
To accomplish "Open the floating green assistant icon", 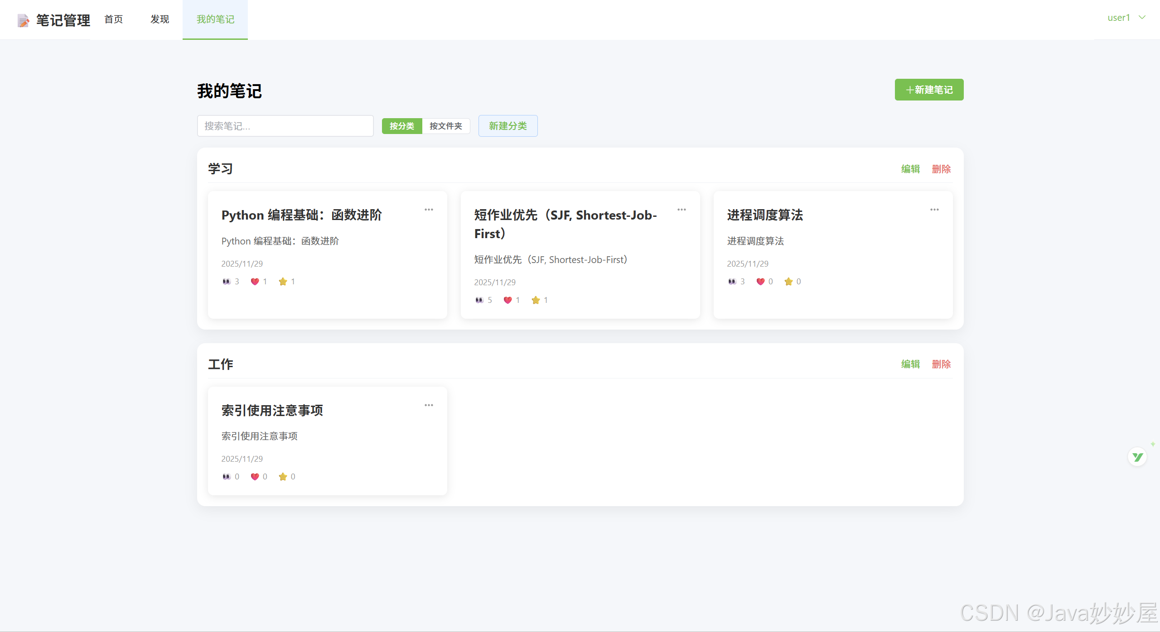I will click(1137, 457).
